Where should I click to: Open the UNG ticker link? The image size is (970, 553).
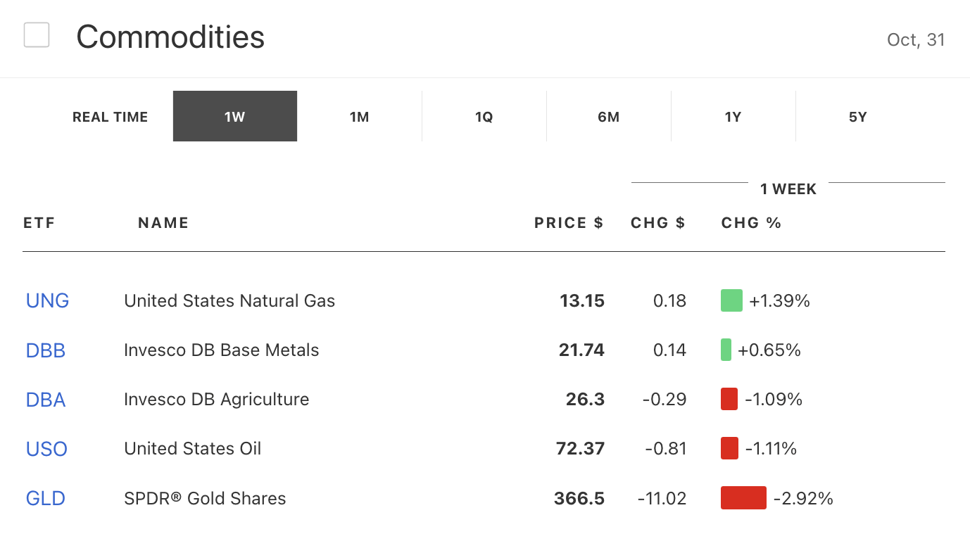(x=47, y=301)
